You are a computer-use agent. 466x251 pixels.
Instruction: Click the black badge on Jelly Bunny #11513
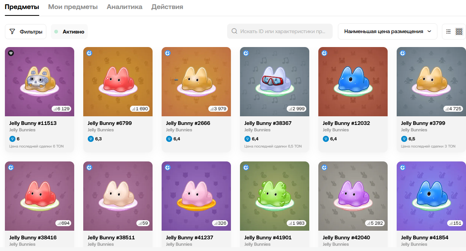point(11,53)
